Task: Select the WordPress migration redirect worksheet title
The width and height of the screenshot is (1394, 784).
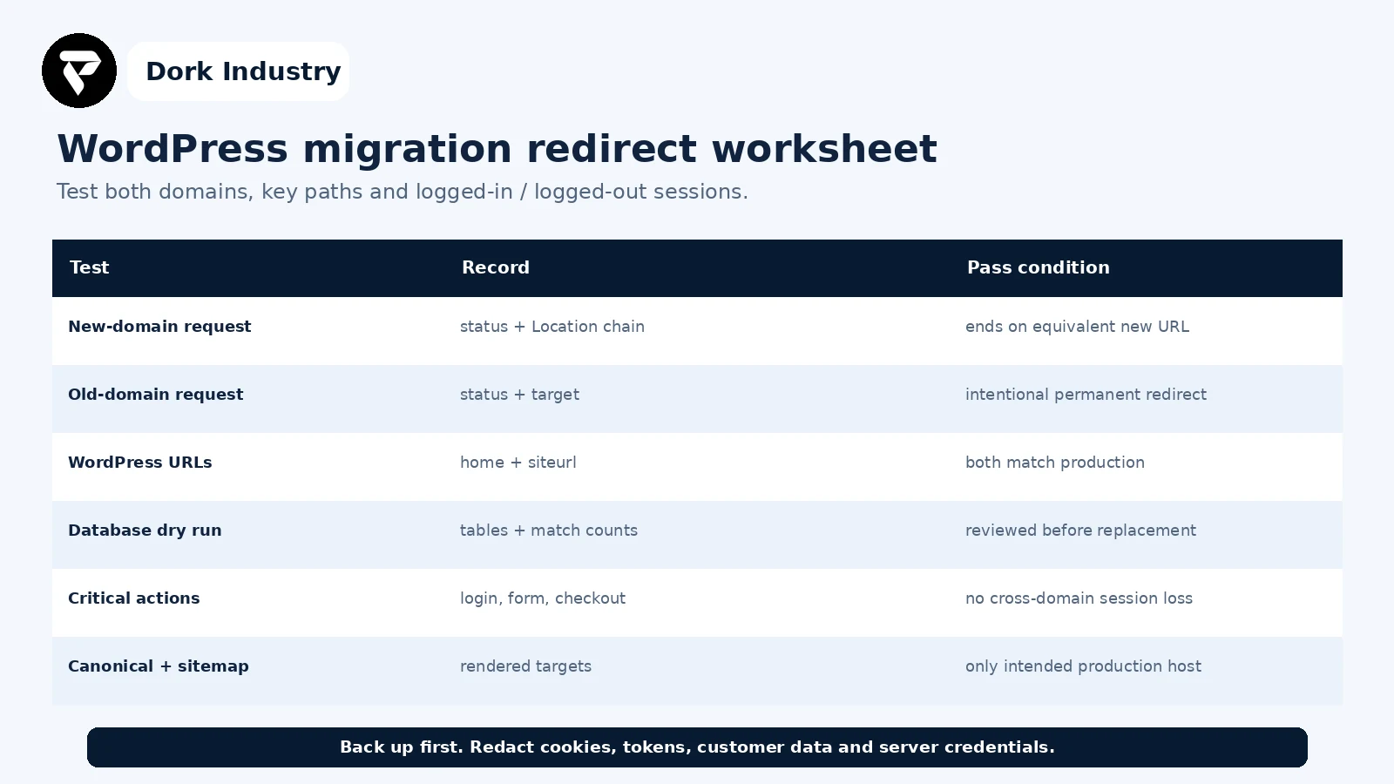Action: 497,149
